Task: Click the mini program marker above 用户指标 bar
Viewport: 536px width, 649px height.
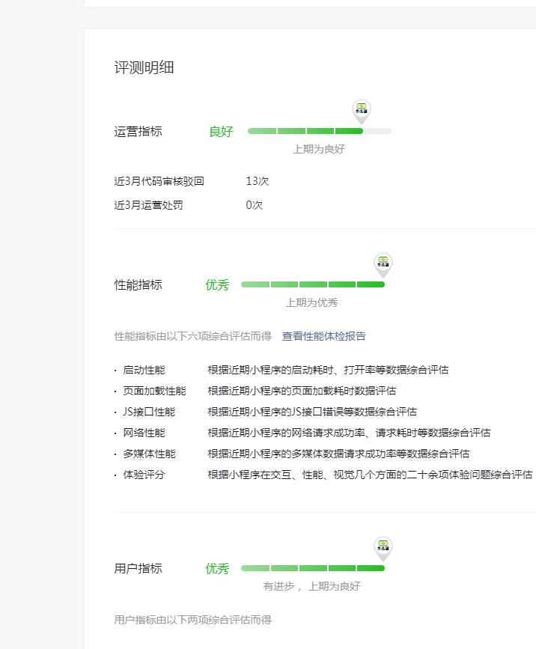Action: point(383,549)
